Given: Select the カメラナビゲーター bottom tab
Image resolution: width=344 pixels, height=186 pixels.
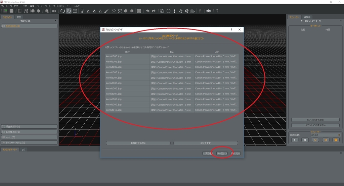Looking at the screenshot, I should (10, 150).
